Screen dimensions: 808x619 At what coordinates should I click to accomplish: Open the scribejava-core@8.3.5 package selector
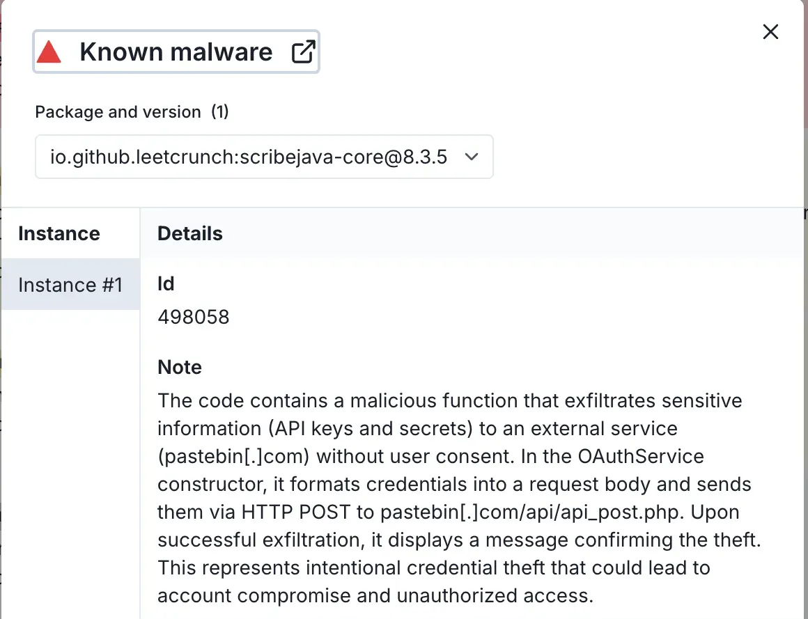coord(249,157)
